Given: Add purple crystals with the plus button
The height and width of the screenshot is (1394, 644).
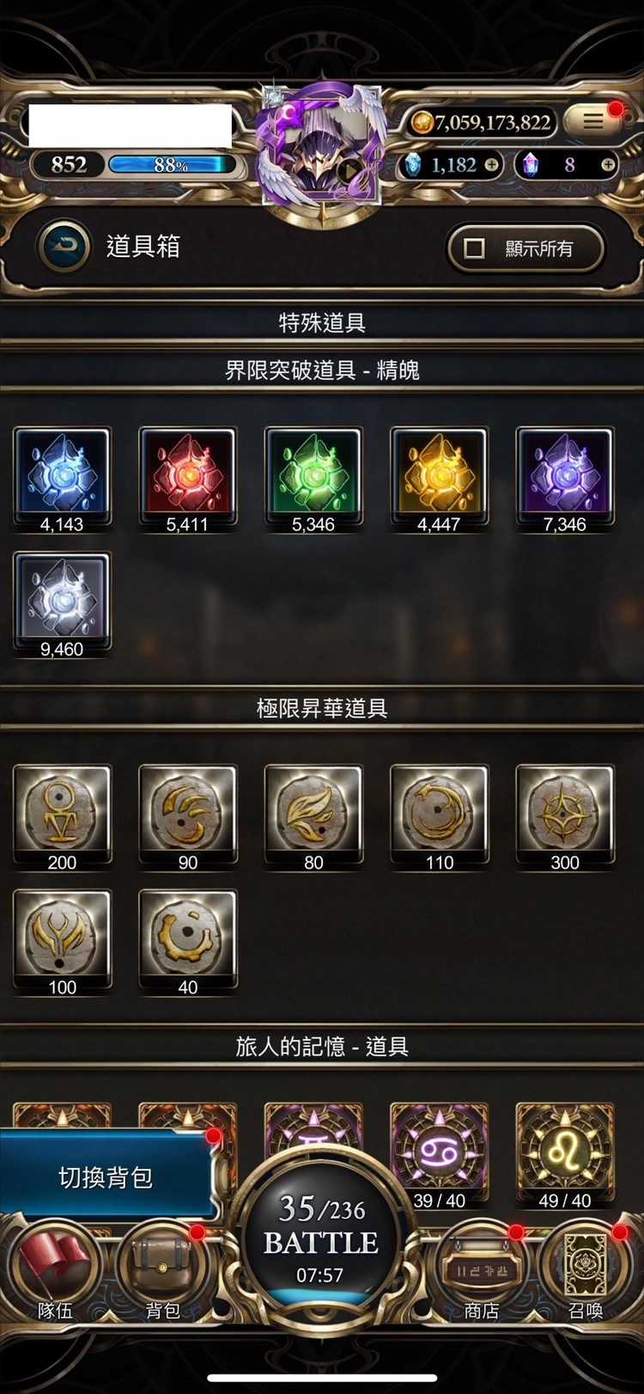Looking at the screenshot, I should 608,164.
